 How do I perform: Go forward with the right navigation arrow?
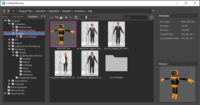(x=8, y=11)
